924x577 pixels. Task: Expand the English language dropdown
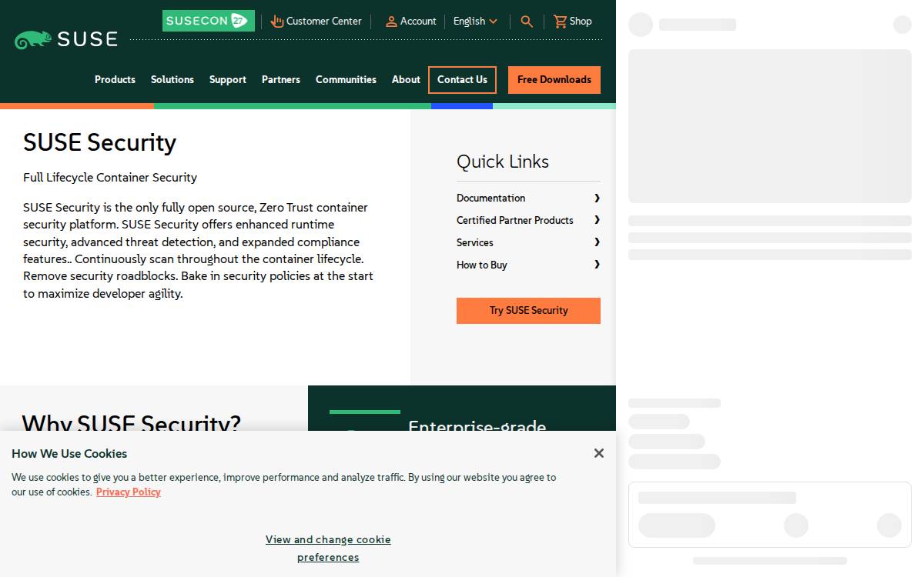coord(475,22)
